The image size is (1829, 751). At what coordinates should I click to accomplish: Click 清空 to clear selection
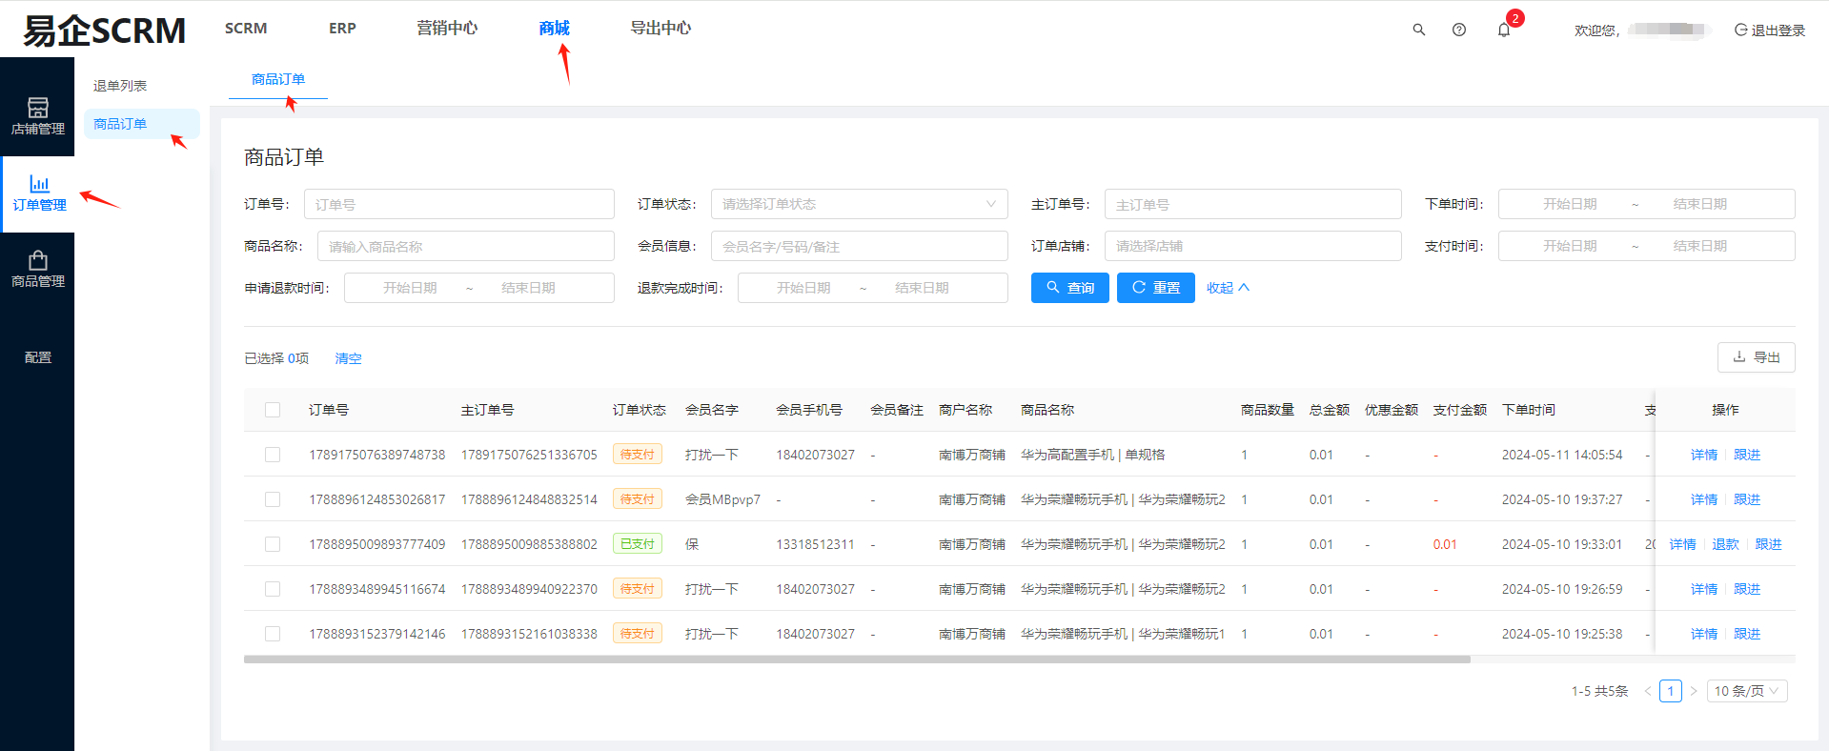[349, 358]
